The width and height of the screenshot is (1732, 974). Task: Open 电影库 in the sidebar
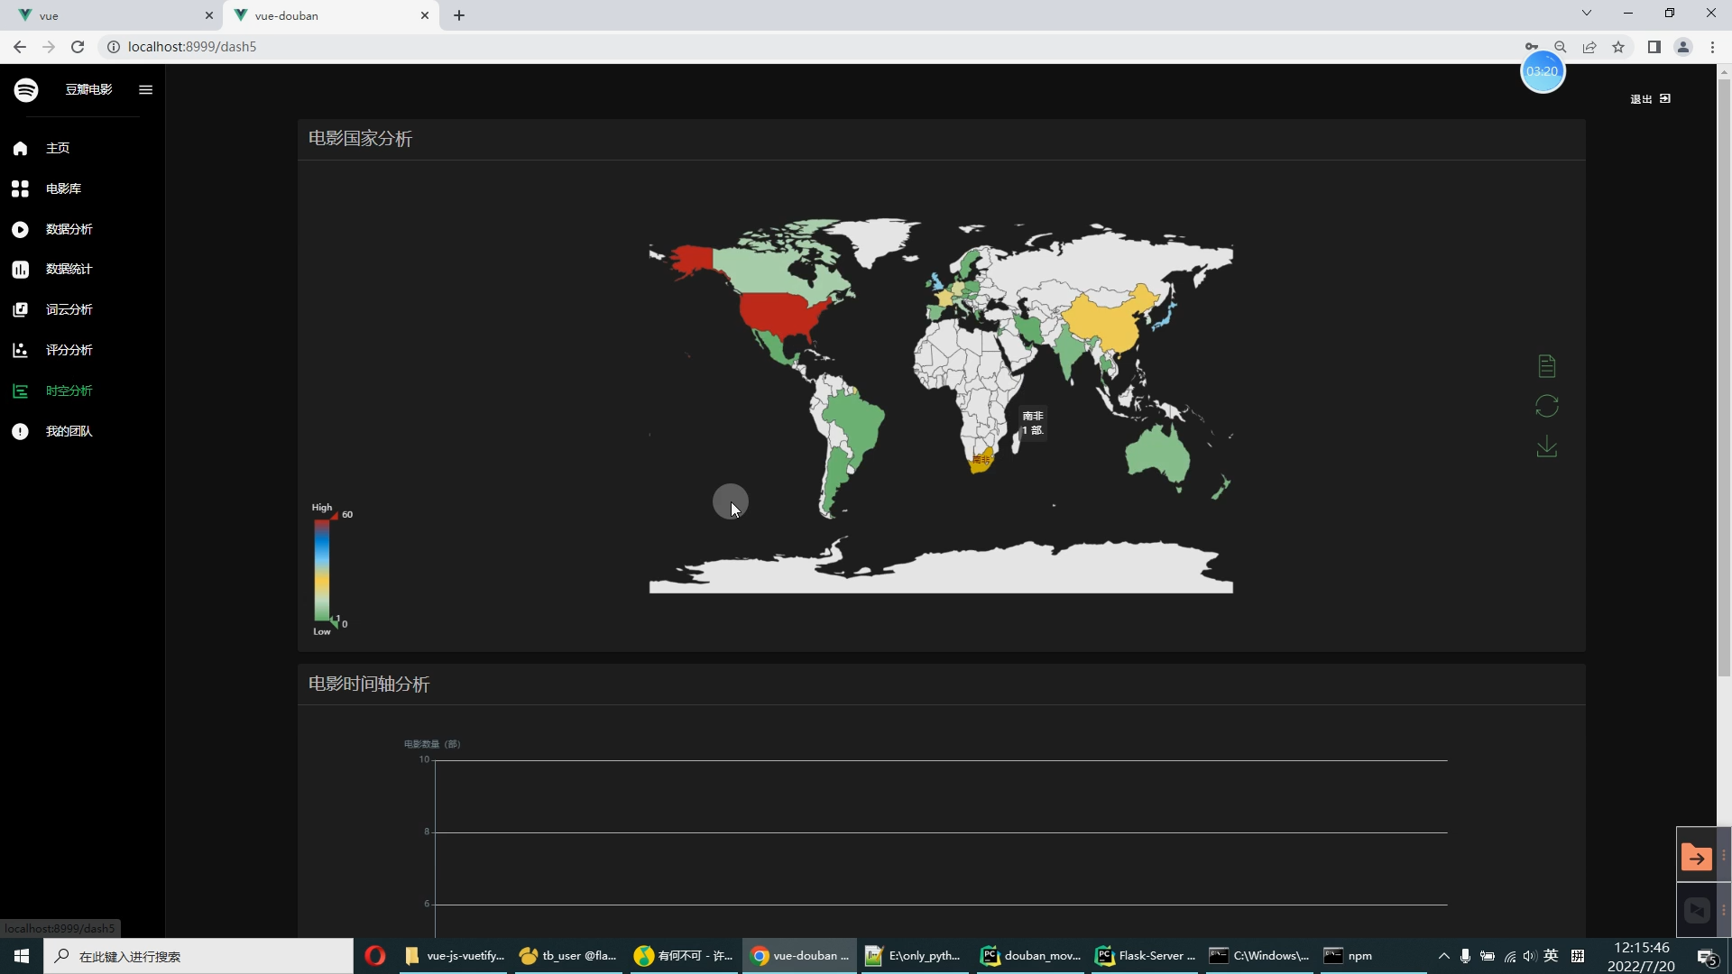pos(63,188)
